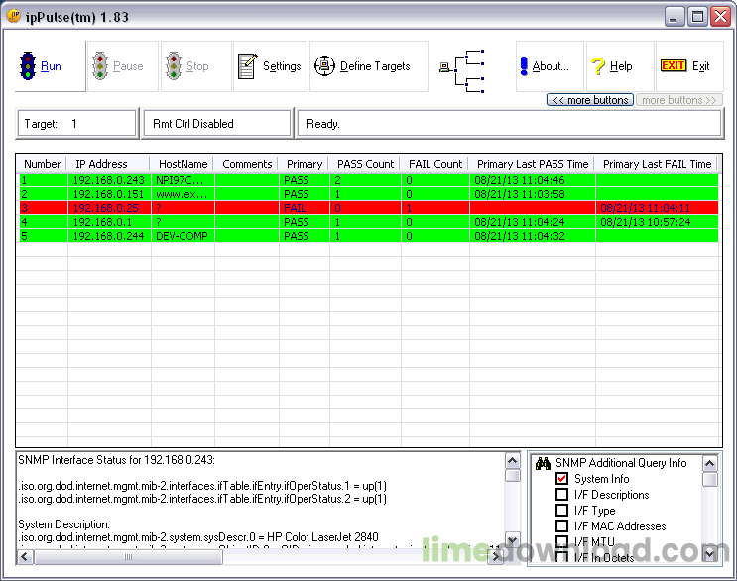This screenshot has width=737, height=581.
Task: Click the Primary Last PASS Time header
Action: pos(533,164)
